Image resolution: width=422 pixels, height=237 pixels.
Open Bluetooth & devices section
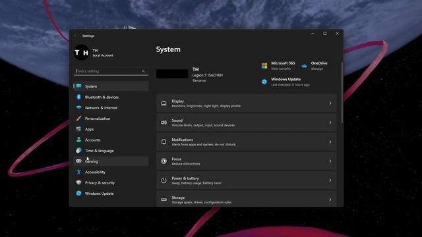tap(111, 97)
